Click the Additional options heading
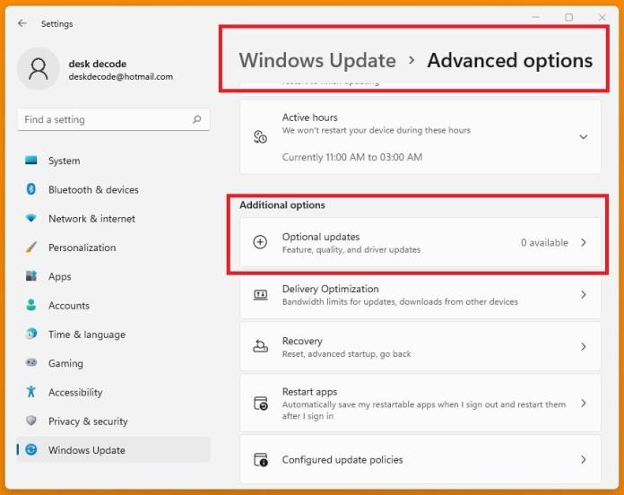This screenshot has height=495, width=624. (282, 205)
